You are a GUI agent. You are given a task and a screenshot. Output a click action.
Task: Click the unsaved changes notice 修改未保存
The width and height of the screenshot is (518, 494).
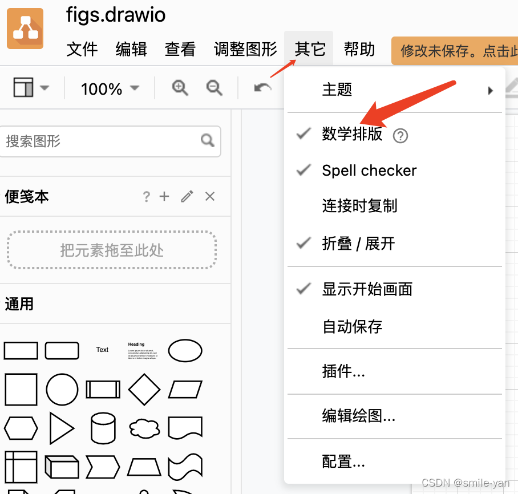pyautogui.click(x=455, y=51)
